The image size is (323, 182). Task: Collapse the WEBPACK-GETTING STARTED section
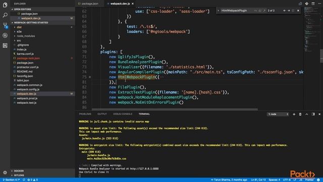(42, 22)
